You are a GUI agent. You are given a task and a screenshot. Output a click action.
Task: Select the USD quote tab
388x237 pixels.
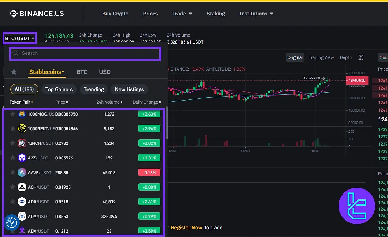pyautogui.click(x=104, y=72)
